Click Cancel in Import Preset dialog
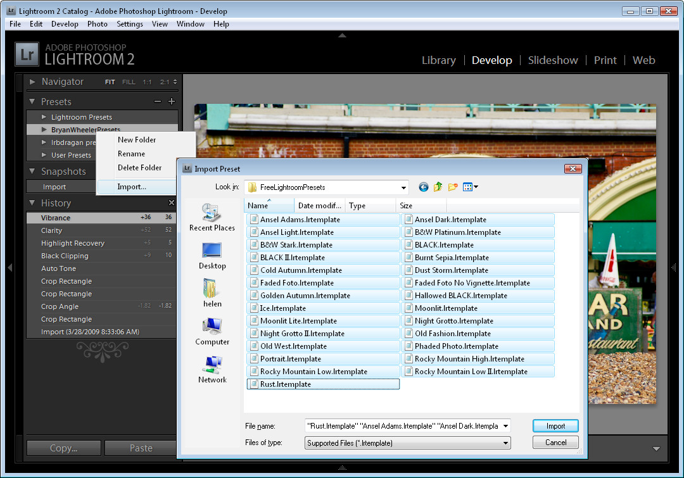Image resolution: width=684 pixels, height=478 pixels. pyautogui.click(x=555, y=443)
